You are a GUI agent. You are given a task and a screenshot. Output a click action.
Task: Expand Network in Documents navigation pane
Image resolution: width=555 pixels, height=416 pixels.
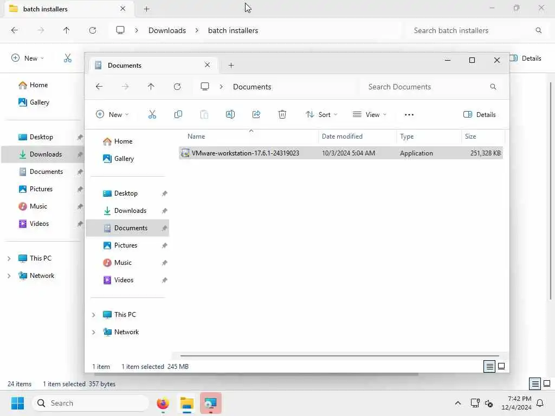(93, 332)
